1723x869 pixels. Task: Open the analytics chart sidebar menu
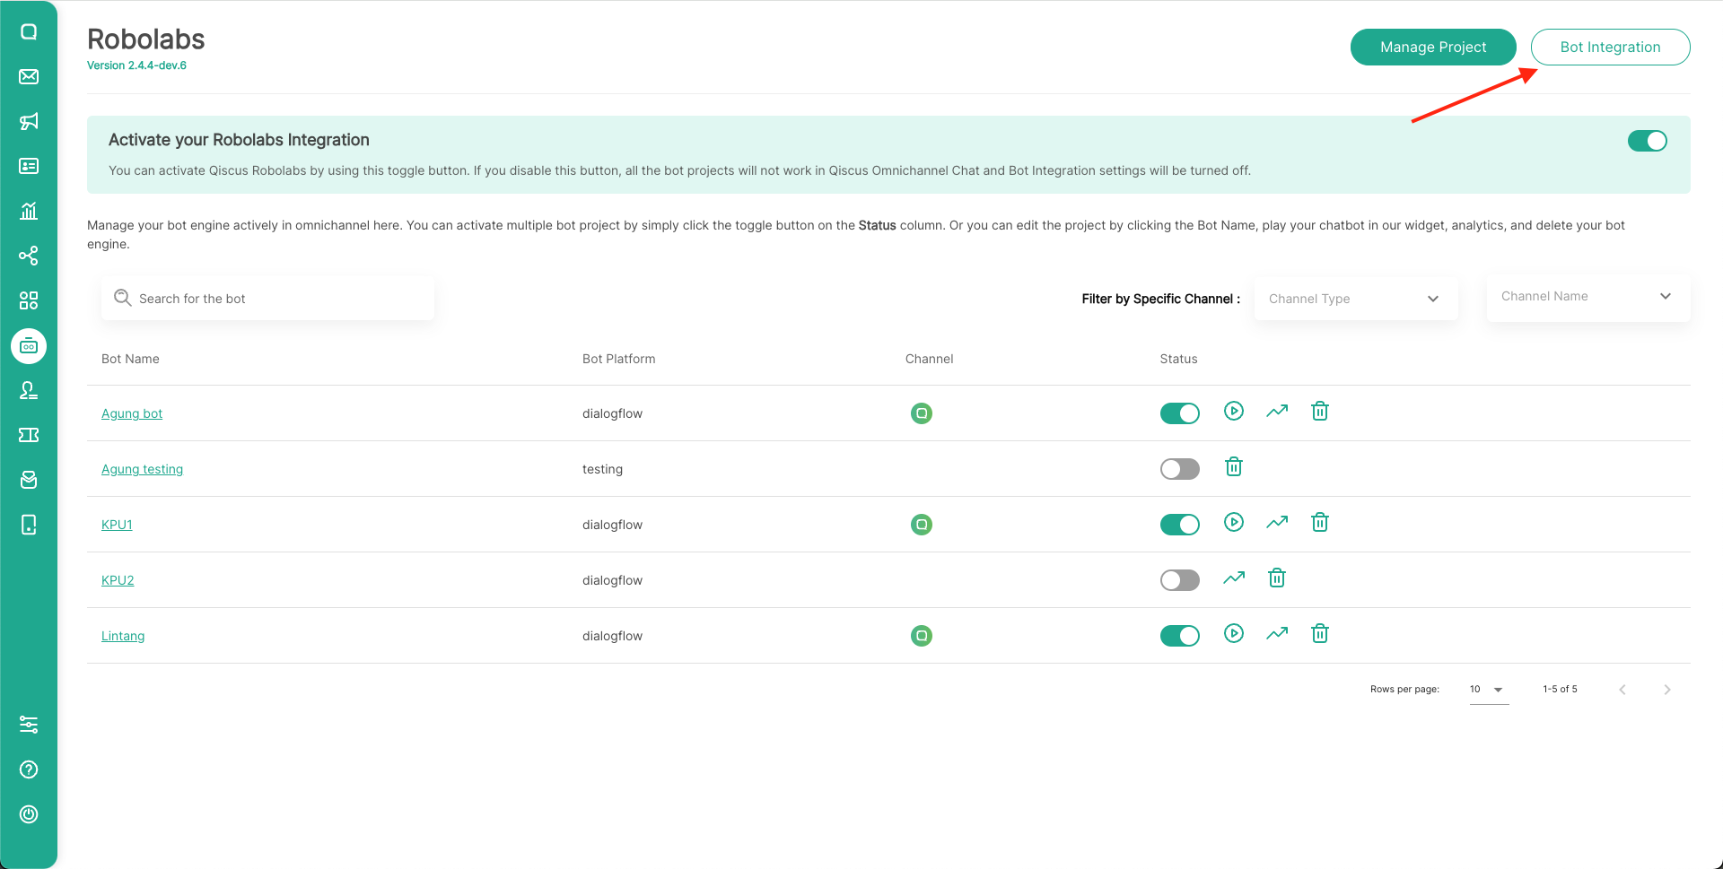29,211
